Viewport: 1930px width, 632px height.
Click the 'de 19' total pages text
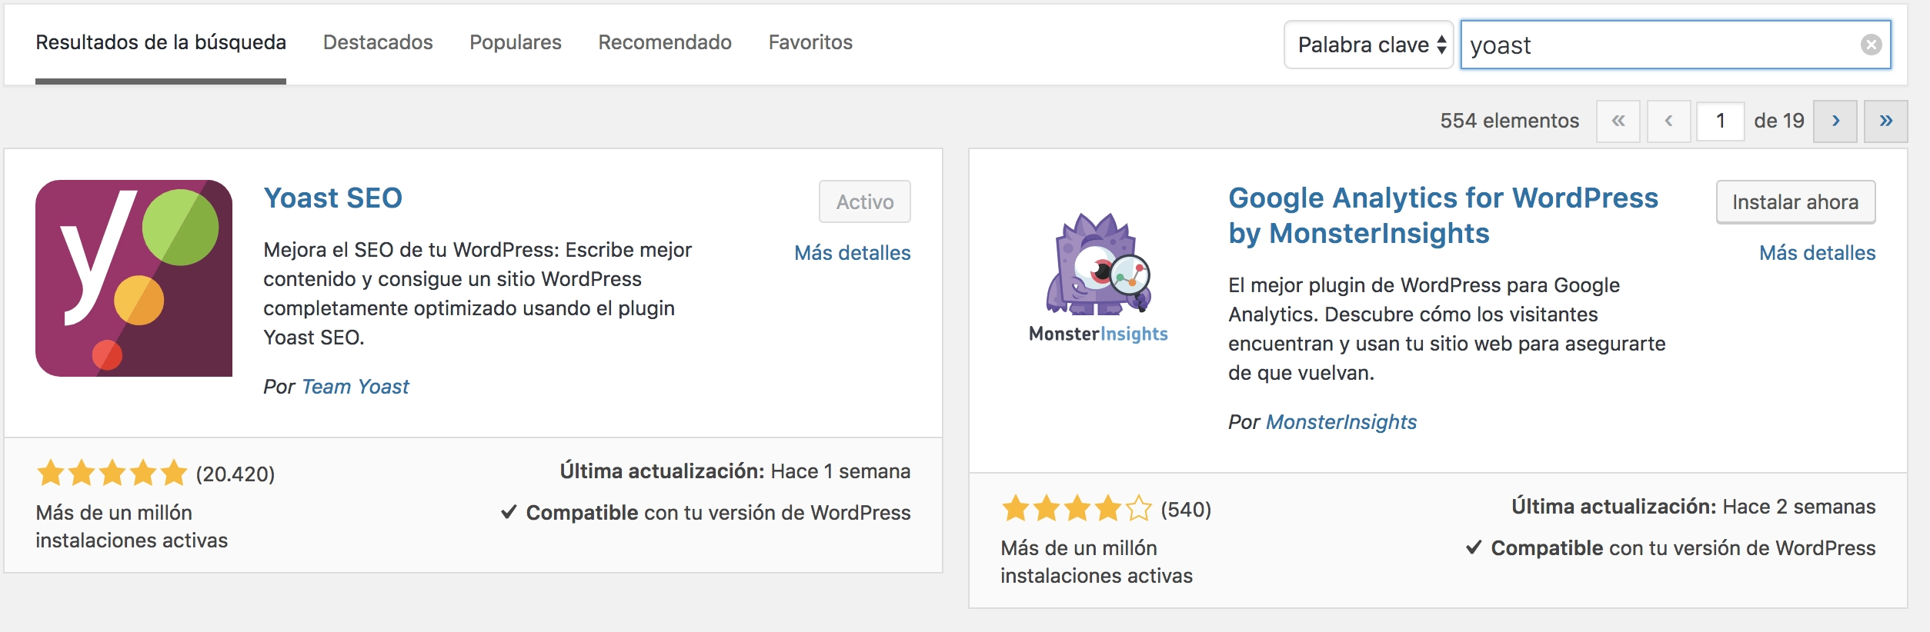tap(1778, 121)
